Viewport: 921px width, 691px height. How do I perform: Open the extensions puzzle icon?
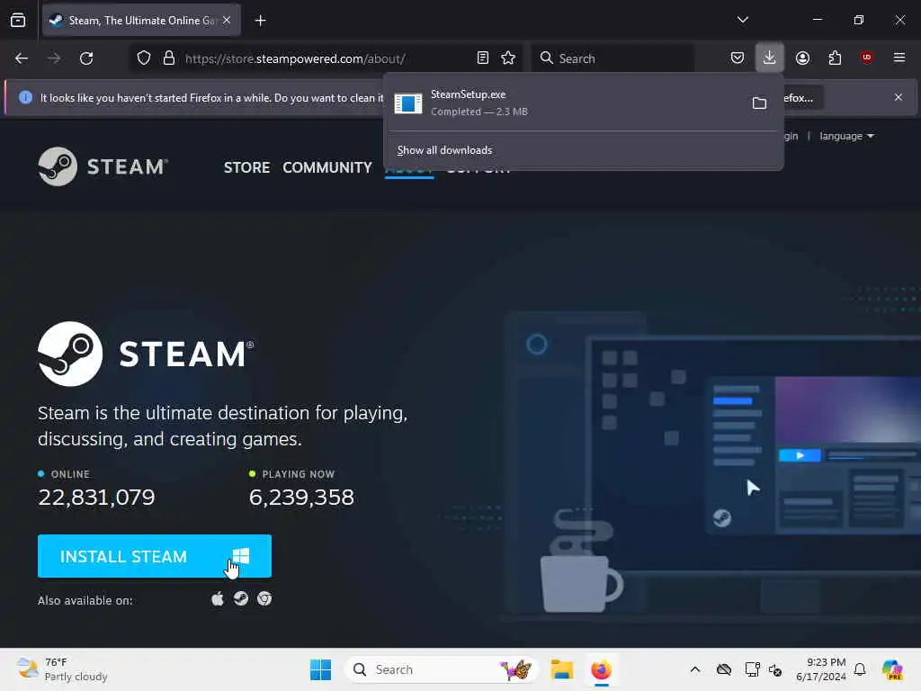835,58
